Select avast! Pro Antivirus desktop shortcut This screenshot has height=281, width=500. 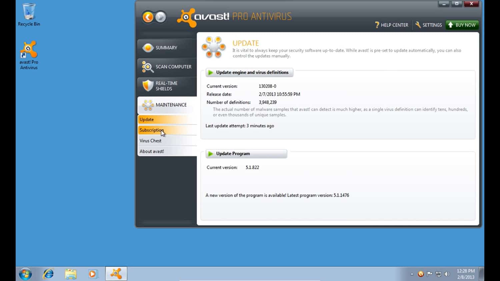coord(29,55)
